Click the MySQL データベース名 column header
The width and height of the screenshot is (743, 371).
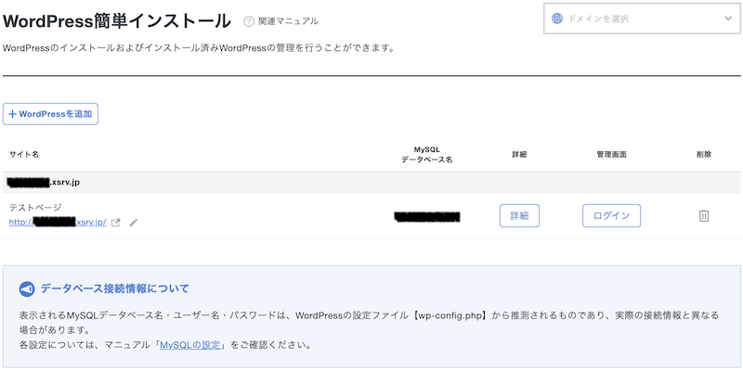tap(427, 155)
